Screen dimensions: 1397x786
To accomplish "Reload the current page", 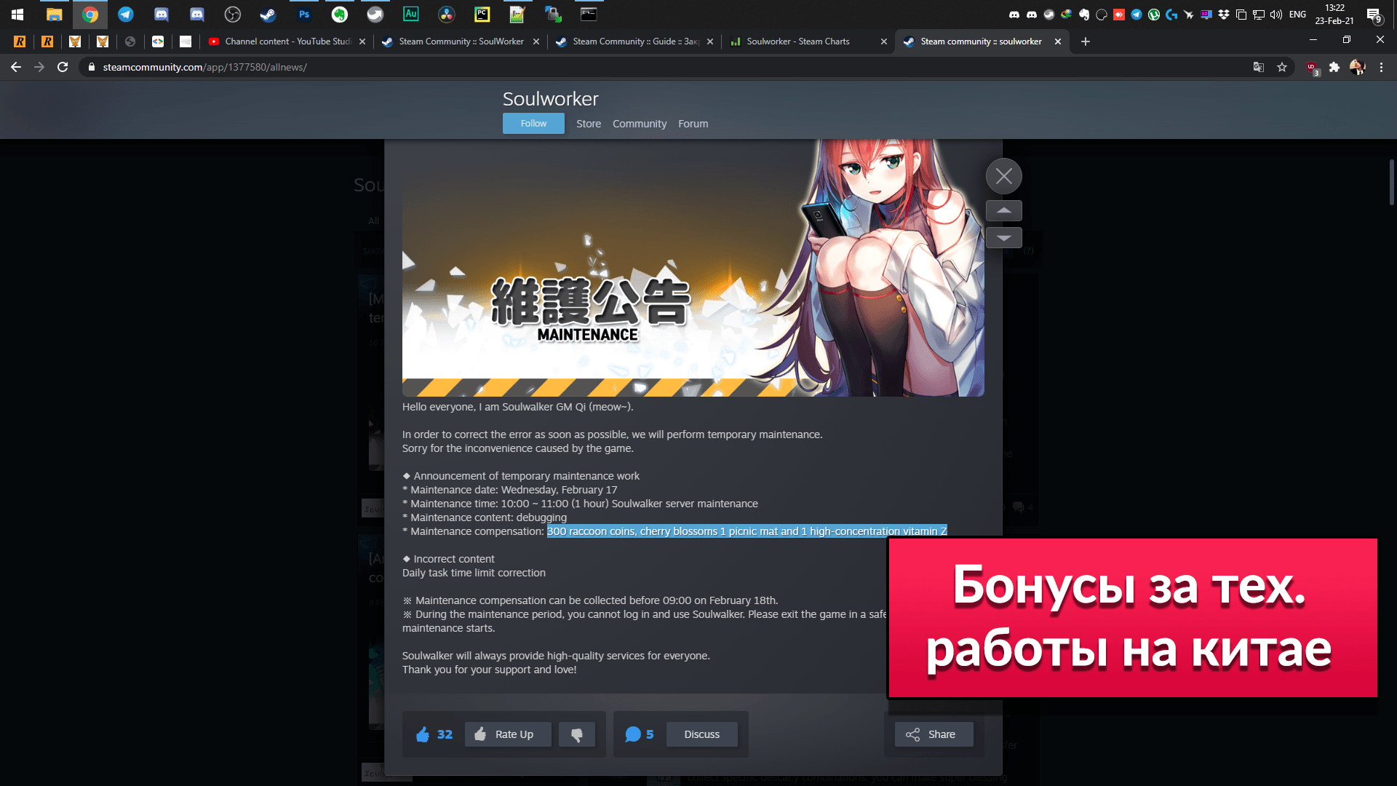I will 63,67.
